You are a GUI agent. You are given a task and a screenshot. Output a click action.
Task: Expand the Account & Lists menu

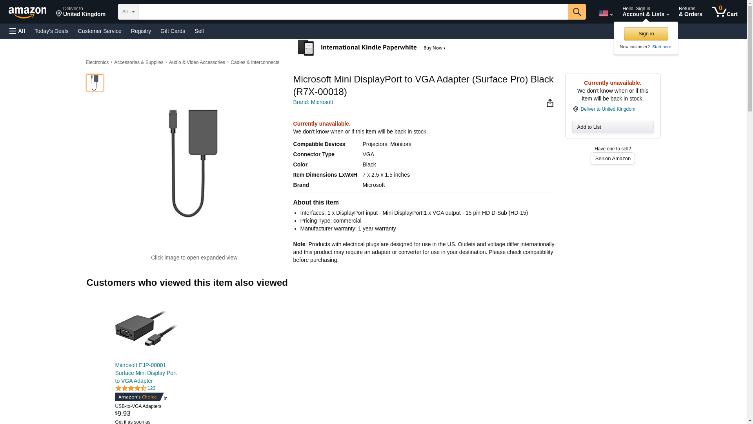click(646, 12)
